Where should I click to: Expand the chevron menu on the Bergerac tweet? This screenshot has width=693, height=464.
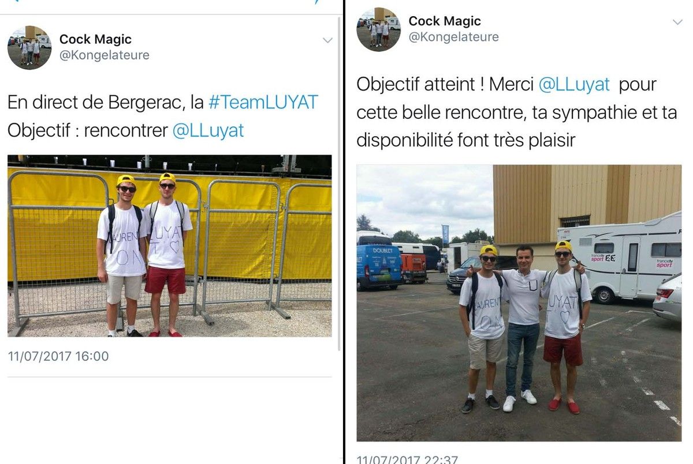pyautogui.click(x=327, y=40)
